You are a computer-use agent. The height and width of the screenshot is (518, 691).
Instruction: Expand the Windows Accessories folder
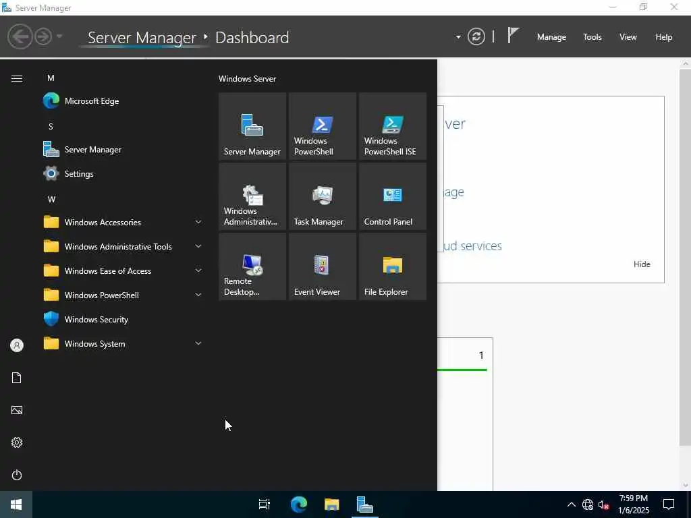(x=123, y=222)
